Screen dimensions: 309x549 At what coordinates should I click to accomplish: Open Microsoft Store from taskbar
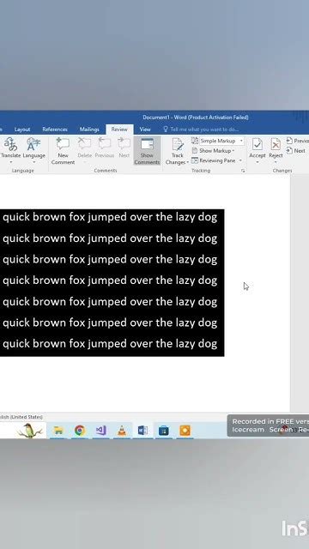pyautogui.click(x=164, y=431)
